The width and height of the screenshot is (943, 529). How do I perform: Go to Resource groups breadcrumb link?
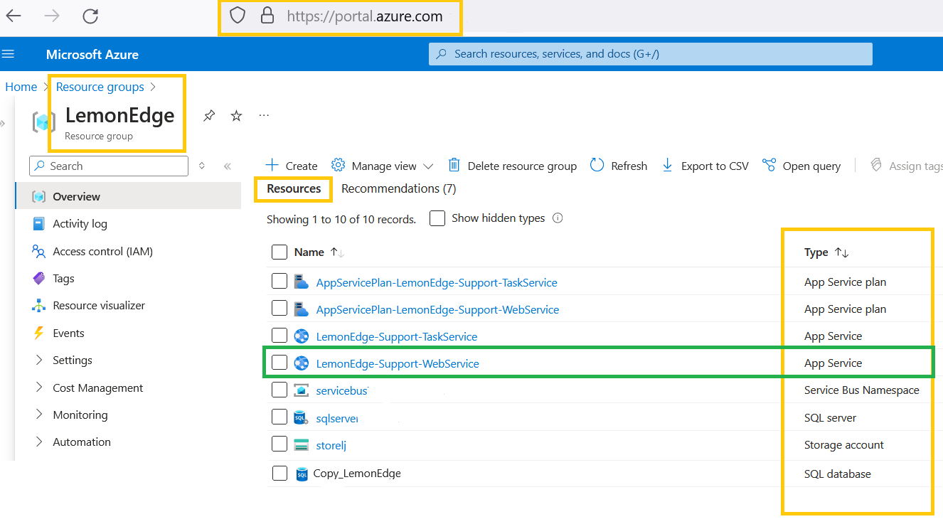pyautogui.click(x=100, y=87)
